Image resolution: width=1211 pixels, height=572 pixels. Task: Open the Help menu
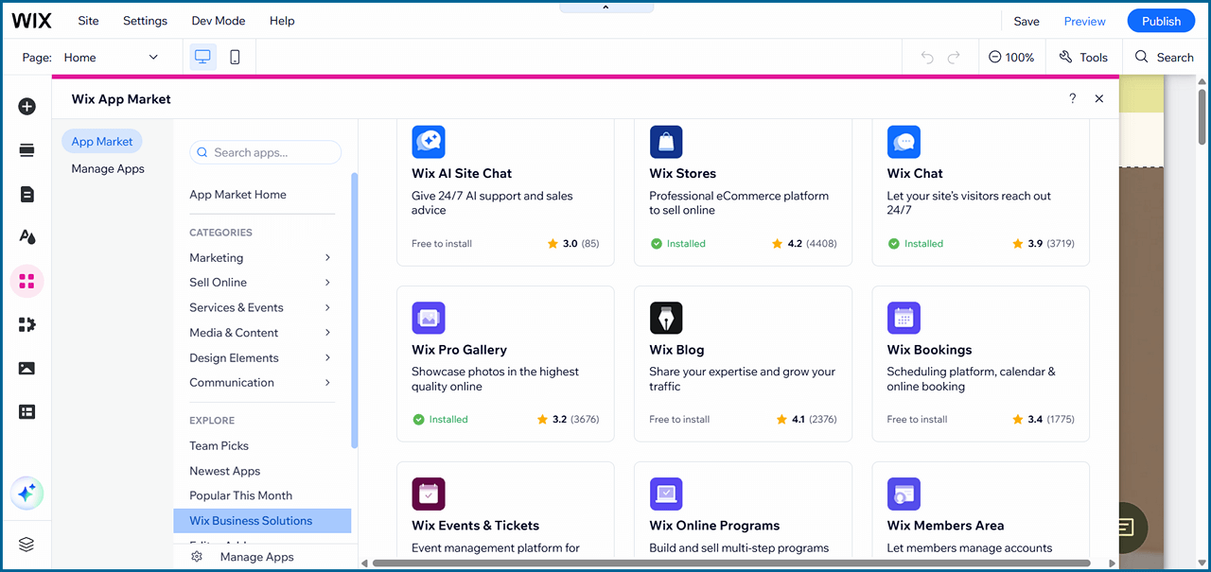pos(282,21)
